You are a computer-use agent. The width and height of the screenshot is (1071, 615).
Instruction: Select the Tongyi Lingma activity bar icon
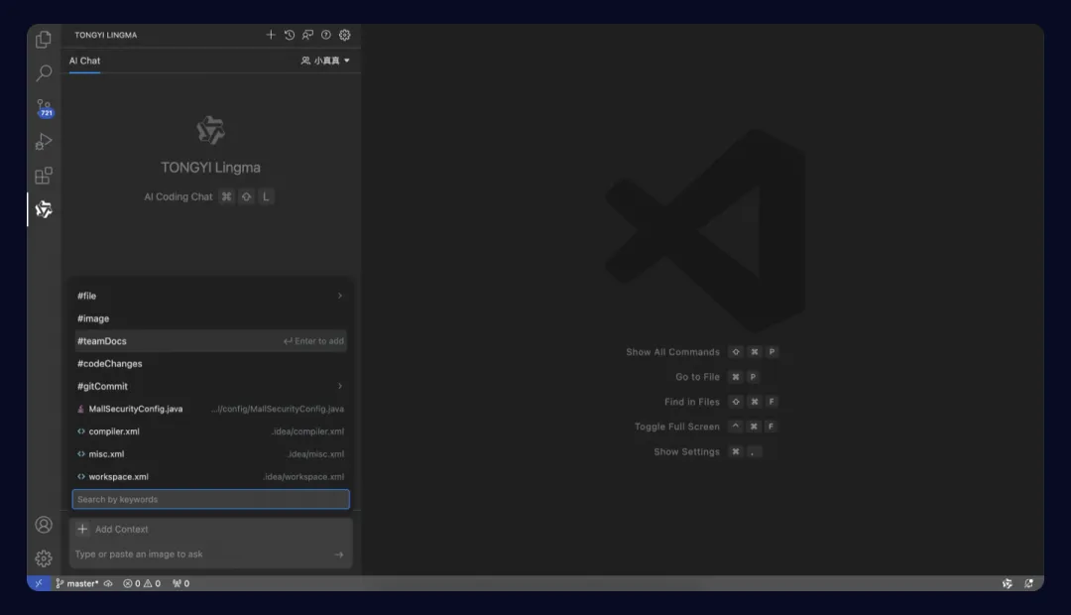43,209
